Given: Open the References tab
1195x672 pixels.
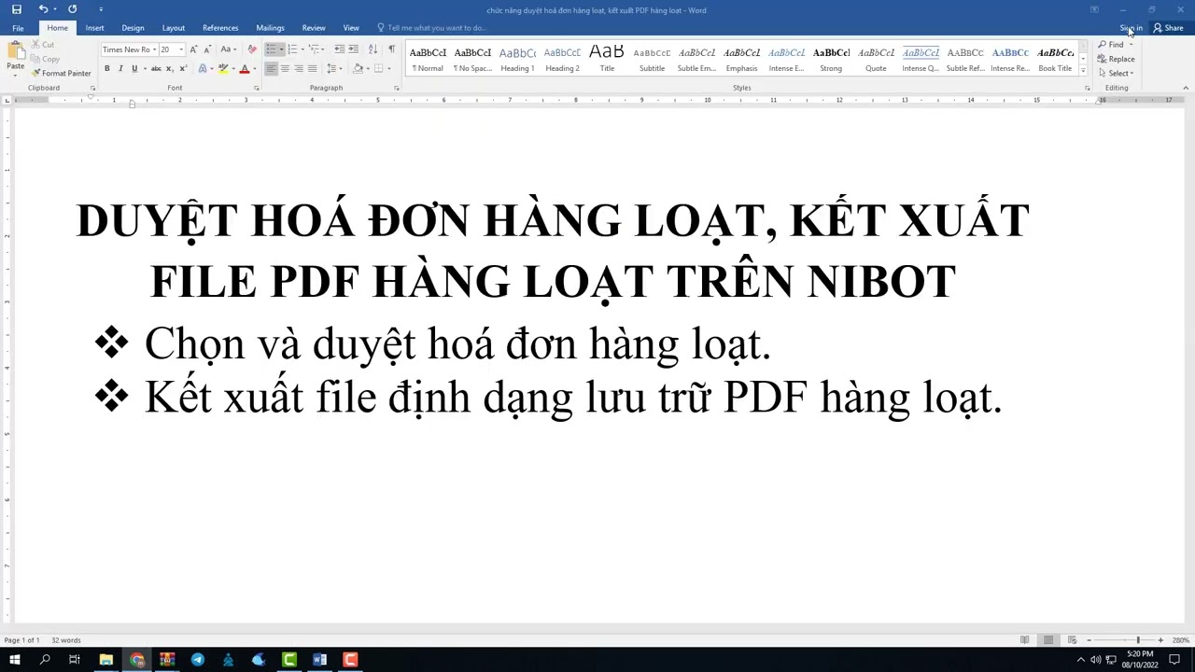Looking at the screenshot, I should click(x=220, y=28).
